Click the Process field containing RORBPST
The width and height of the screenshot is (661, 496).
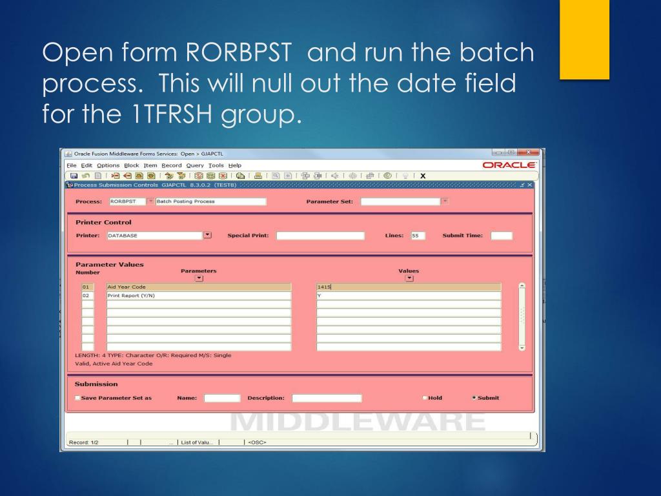pyautogui.click(x=127, y=201)
